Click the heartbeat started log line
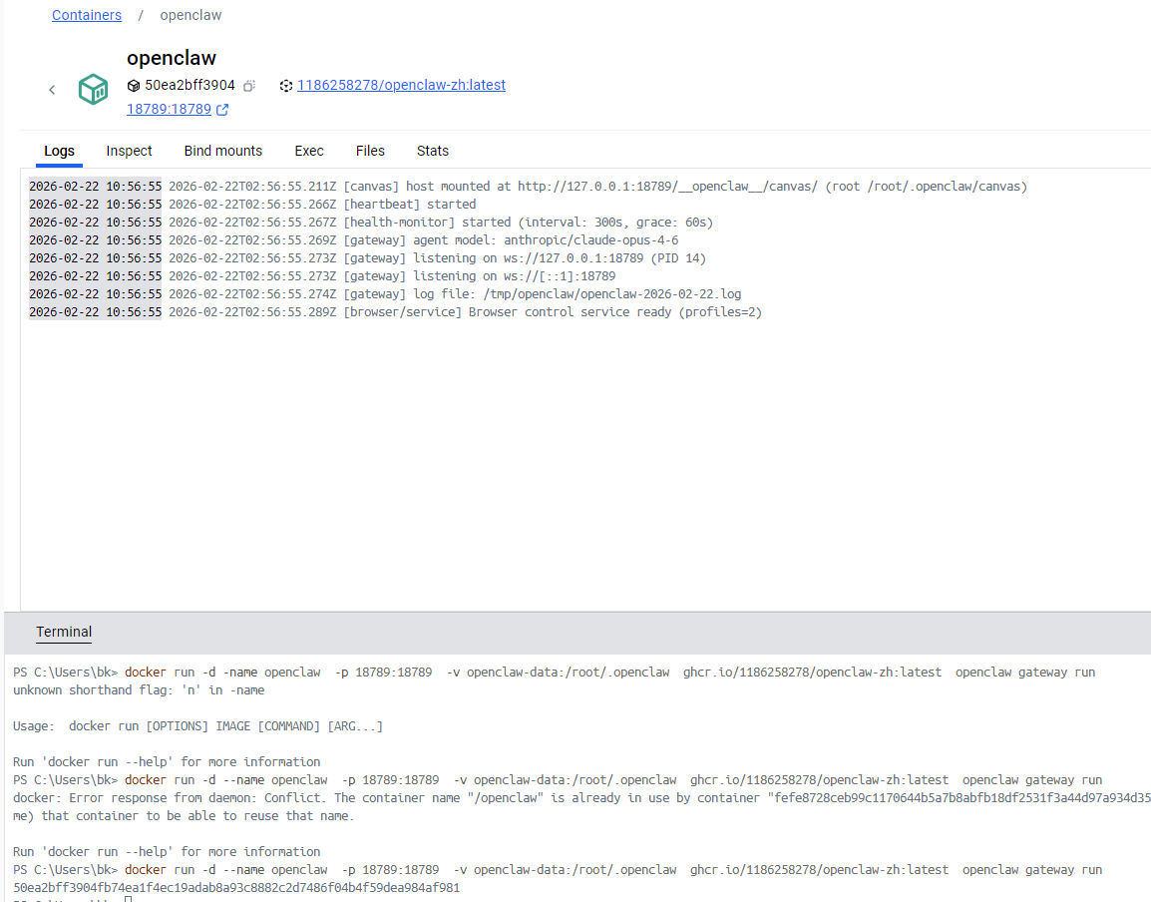Viewport: 1151px width, 902px height. [252, 205]
